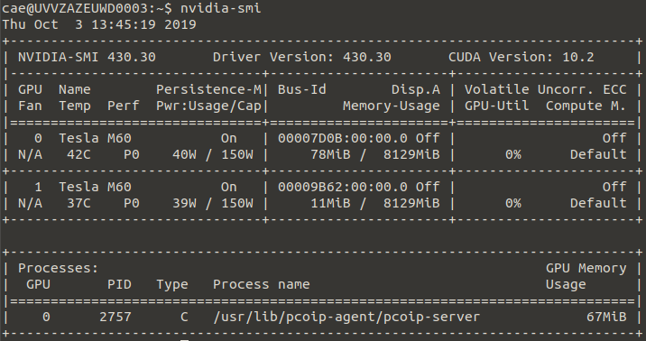
Task: Click GPU 0 Tesla M60 name
Action: pos(95,138)
